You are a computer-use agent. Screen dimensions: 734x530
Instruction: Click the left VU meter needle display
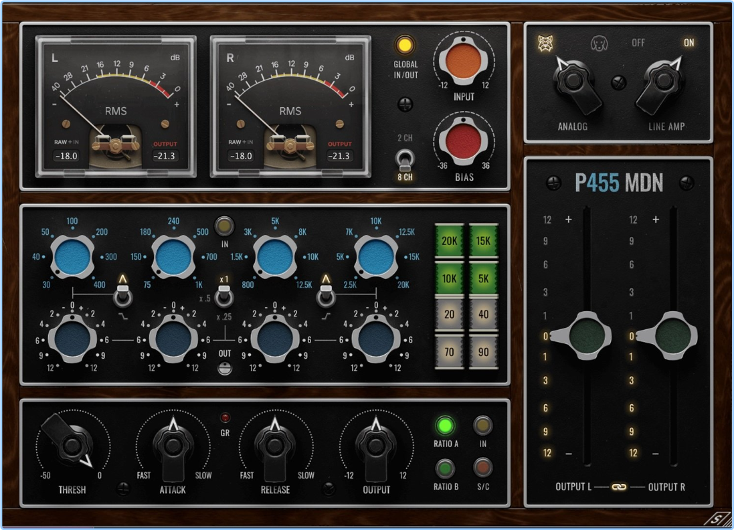tap(116, 106)
